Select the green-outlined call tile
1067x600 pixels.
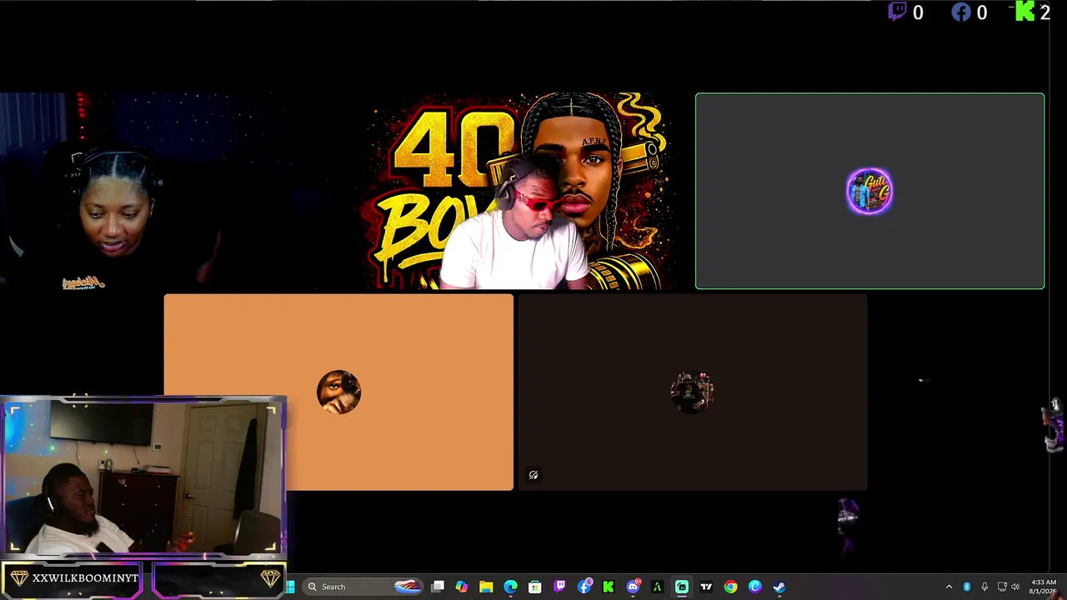pos(869,191)
